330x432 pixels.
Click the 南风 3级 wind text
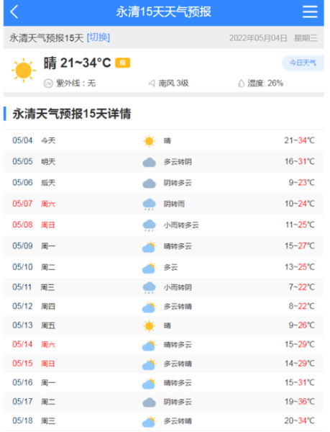point(173,84)
